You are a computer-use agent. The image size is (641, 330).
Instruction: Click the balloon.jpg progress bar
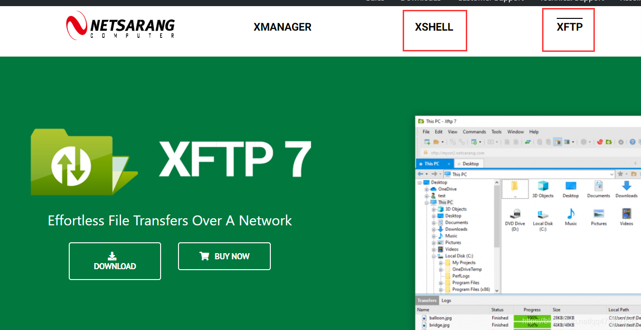[x=532, y=318]
